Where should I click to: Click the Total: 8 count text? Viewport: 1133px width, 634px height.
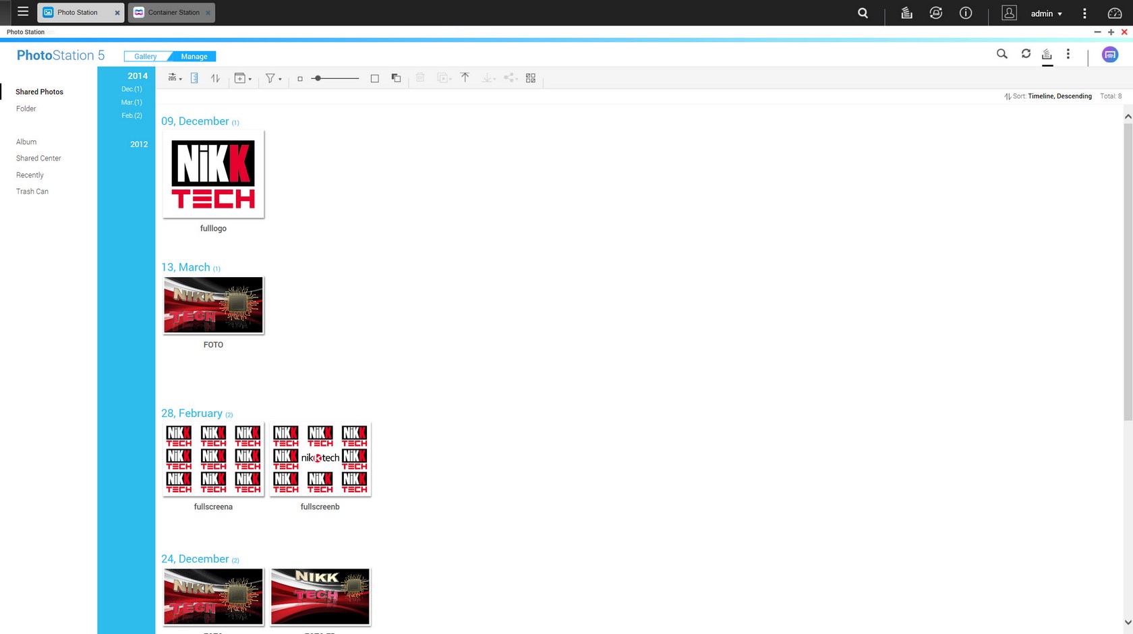tap(1111, 96)
